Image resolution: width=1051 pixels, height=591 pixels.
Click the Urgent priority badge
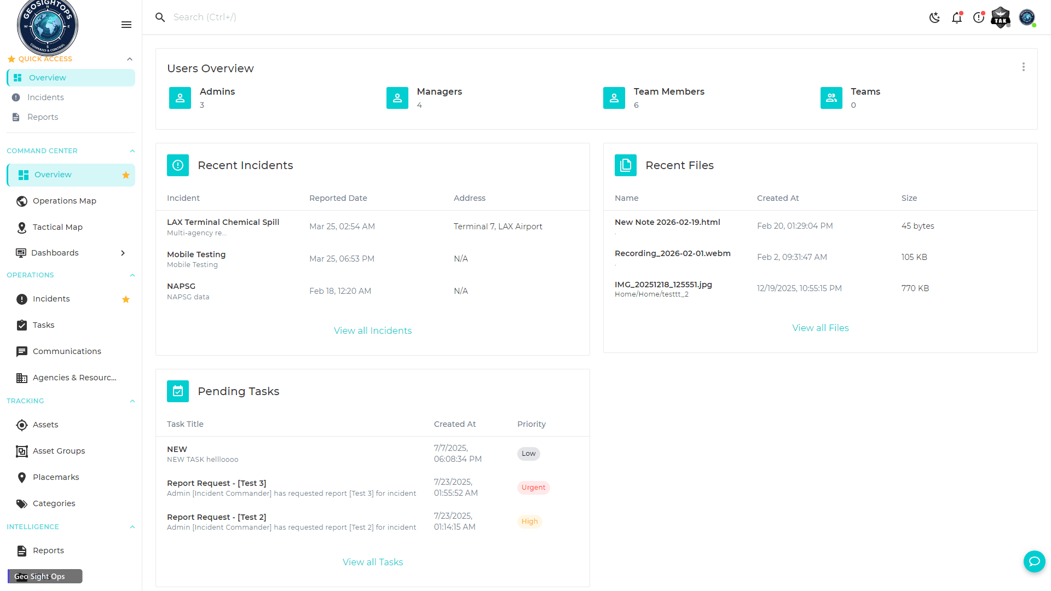533,488
